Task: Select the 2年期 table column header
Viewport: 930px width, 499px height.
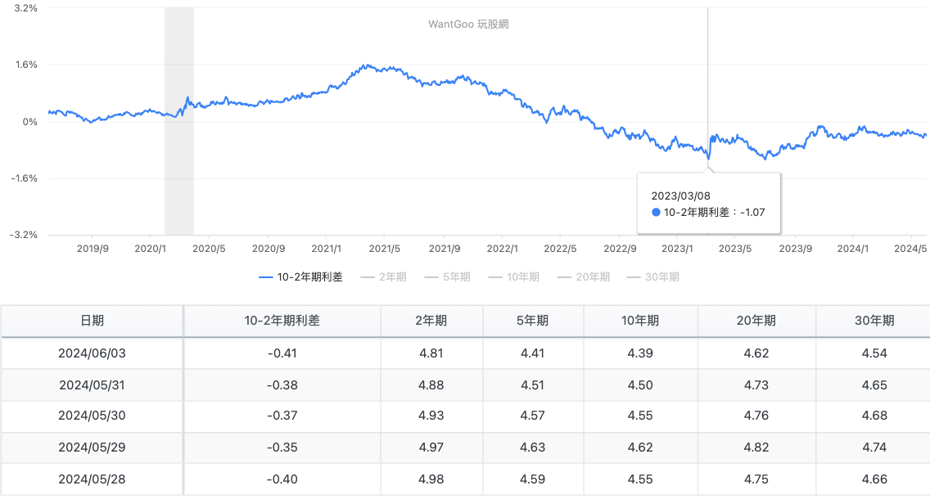Action: coord(431,321)
